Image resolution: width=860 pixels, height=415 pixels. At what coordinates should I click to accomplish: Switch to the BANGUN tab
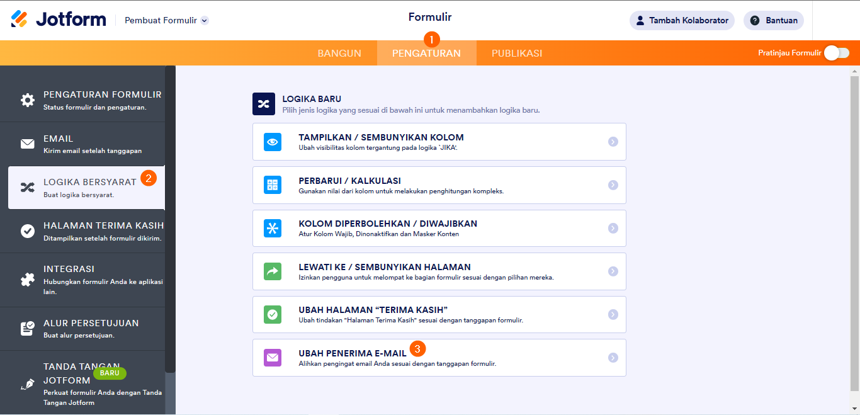339,53
